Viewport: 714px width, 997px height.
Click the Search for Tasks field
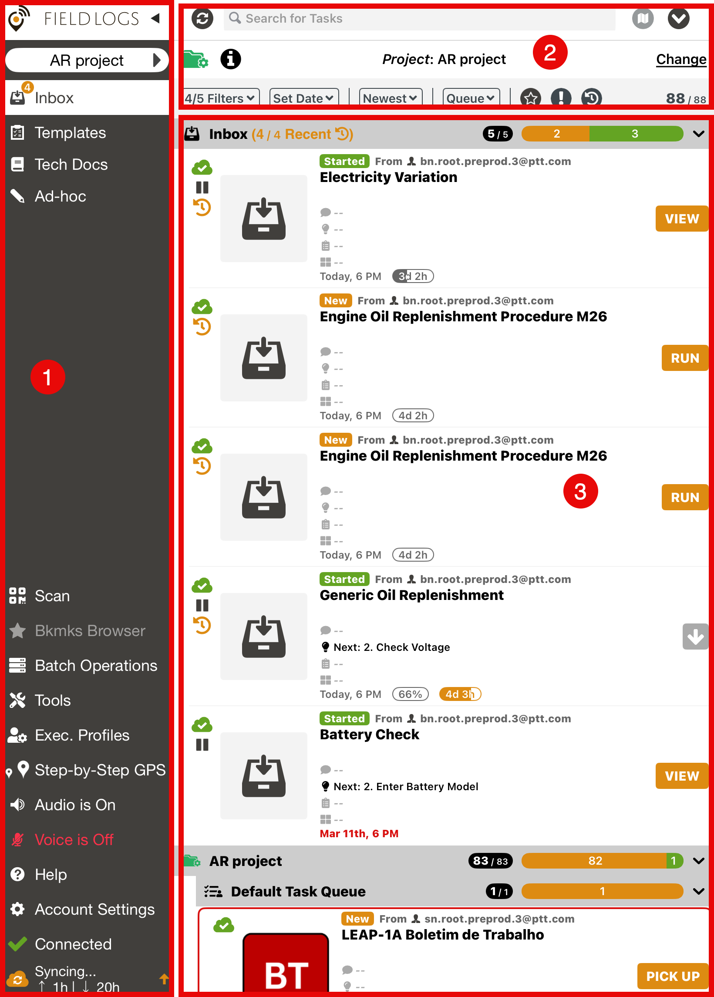pyautogui.click(x=419, y=19)
